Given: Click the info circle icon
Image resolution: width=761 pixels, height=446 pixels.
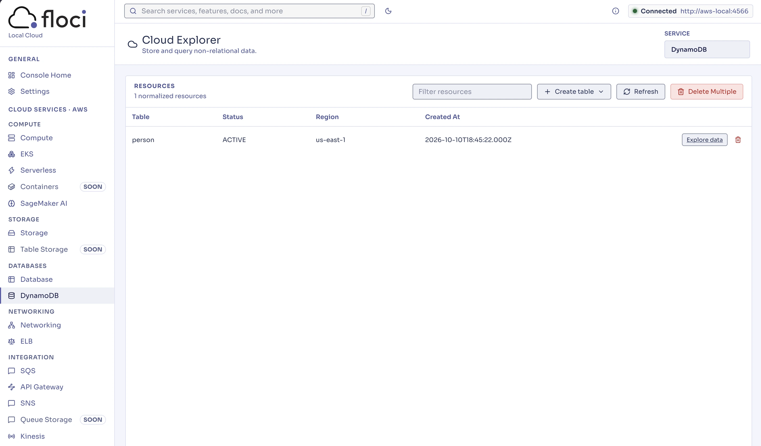Looking at the screenshot, I should [615, 11].
